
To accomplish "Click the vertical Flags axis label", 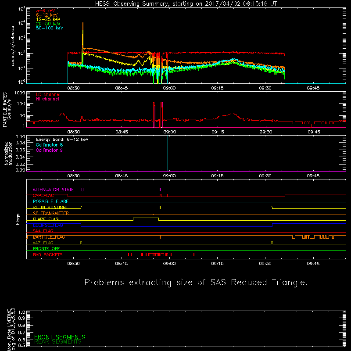I will (18, 219).
